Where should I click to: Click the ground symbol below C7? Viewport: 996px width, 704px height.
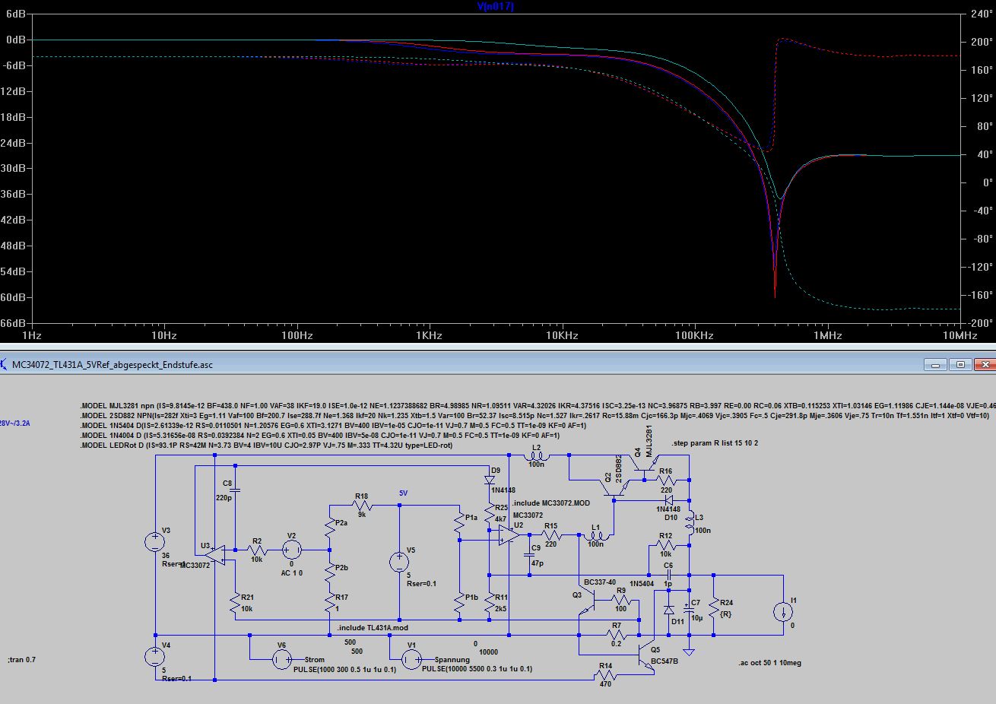coord(689,651)
